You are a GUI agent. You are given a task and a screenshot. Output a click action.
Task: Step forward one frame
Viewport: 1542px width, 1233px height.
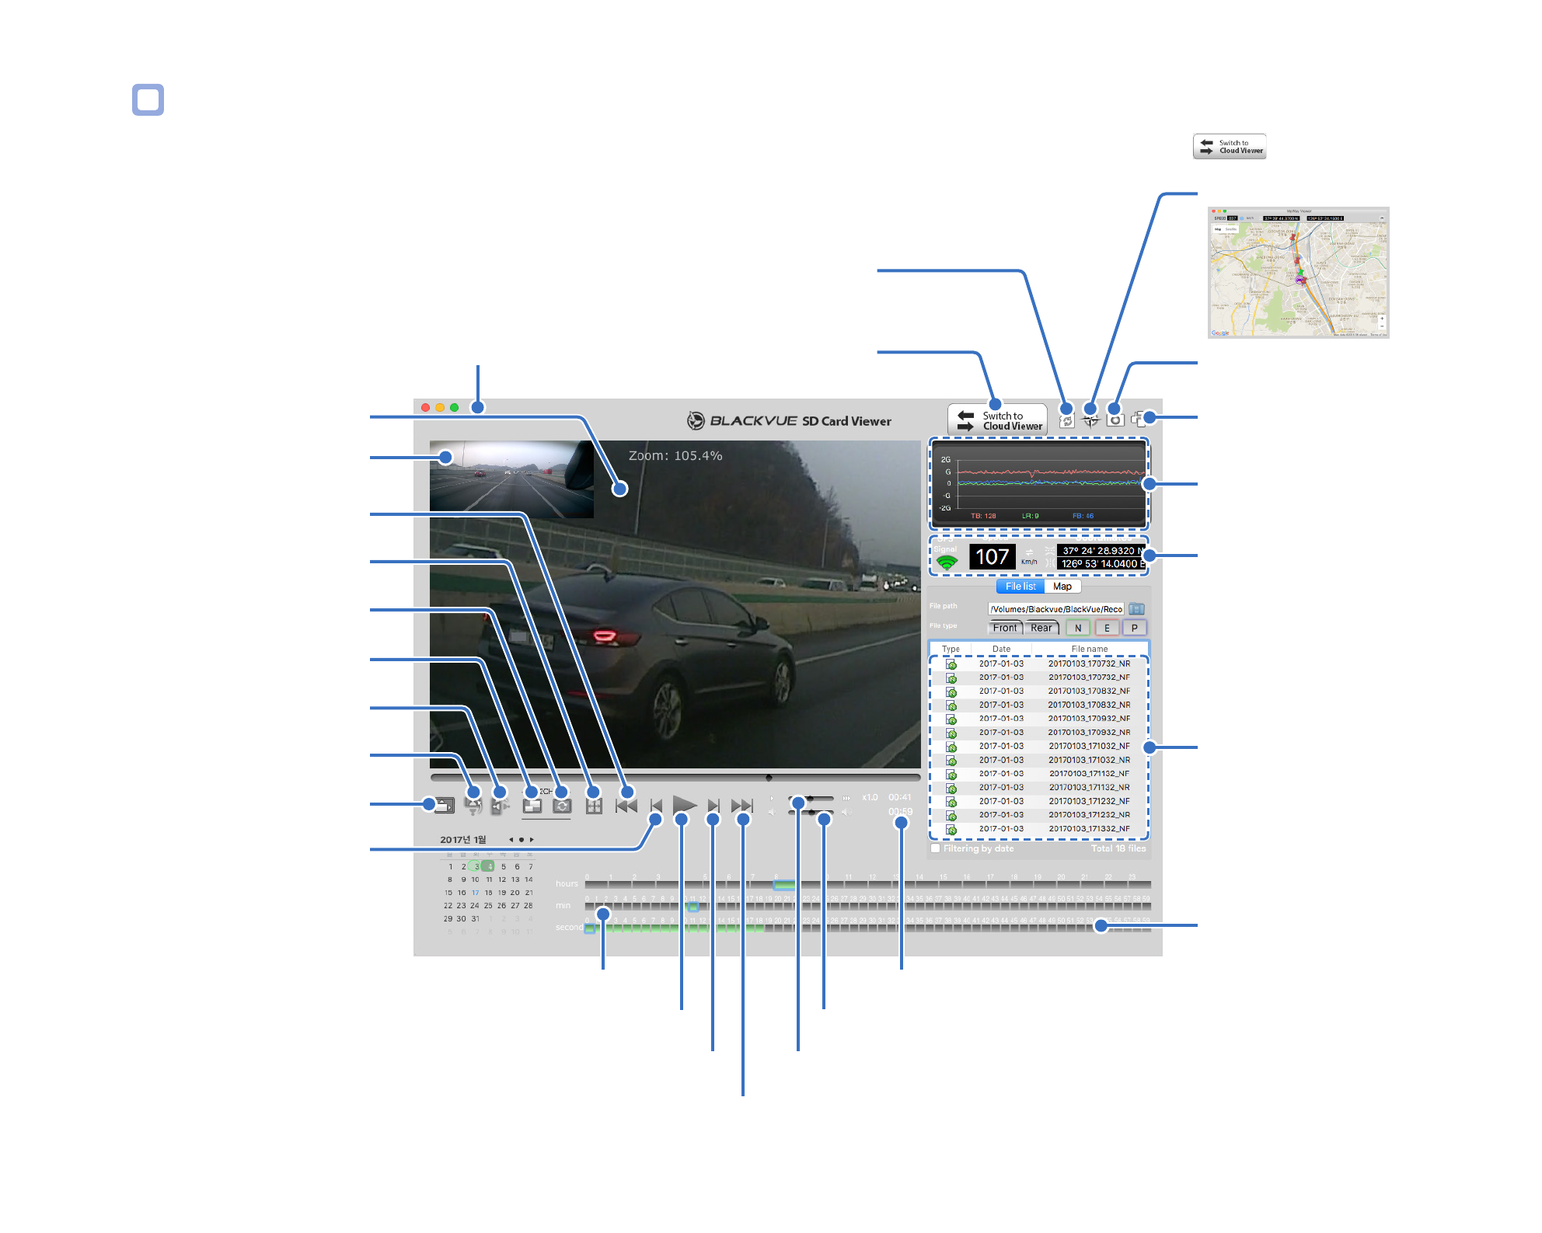coord(713,806)
